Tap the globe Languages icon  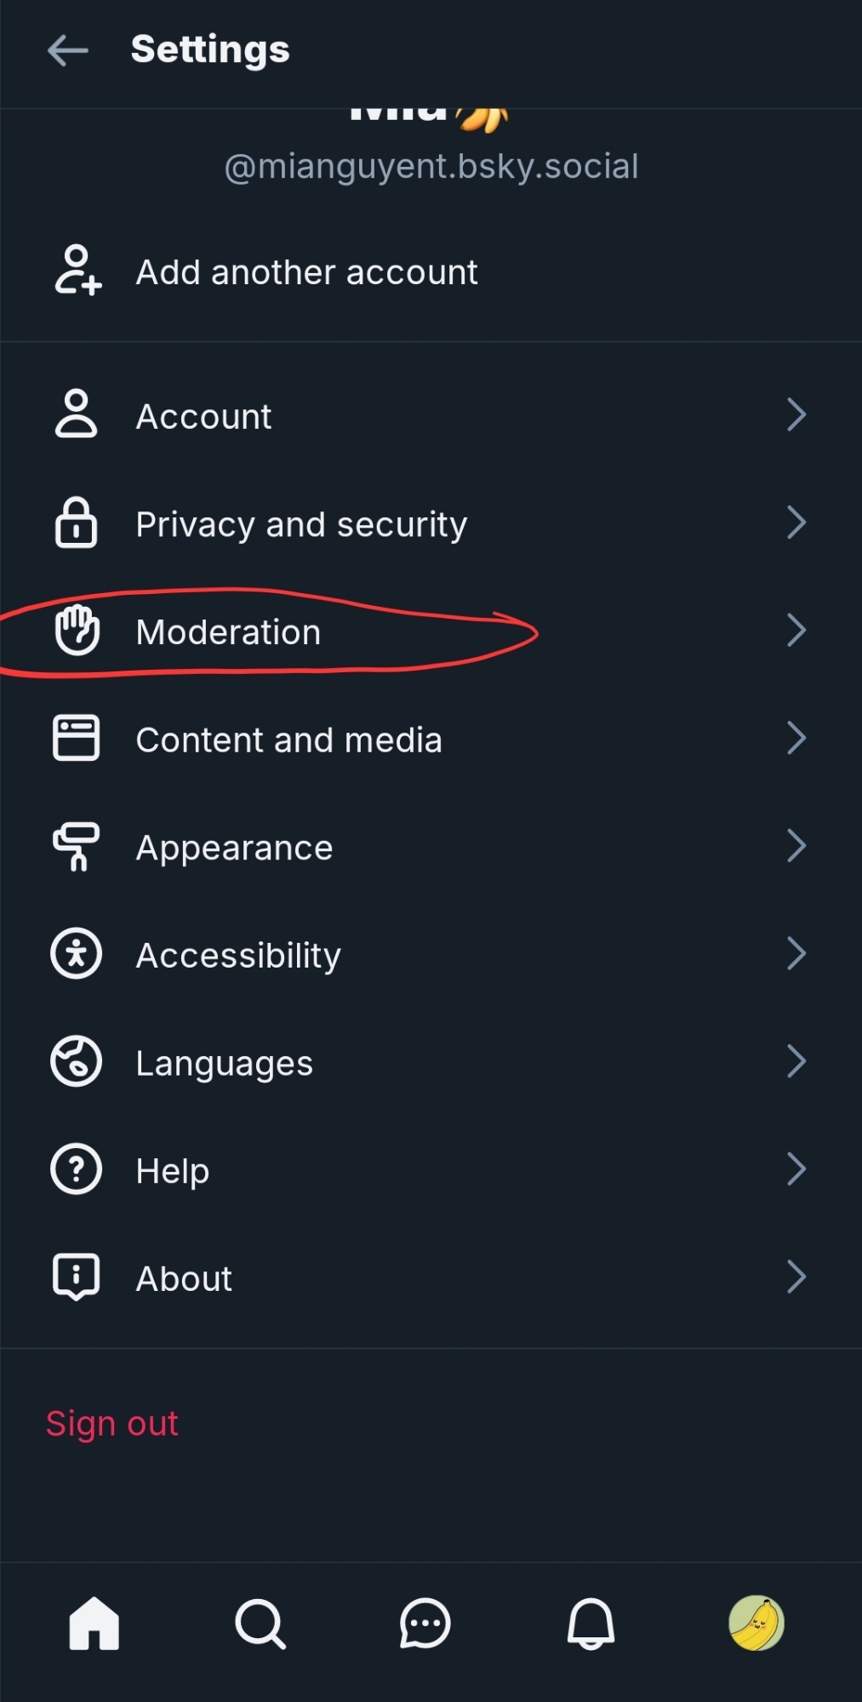pos(77,1062)
